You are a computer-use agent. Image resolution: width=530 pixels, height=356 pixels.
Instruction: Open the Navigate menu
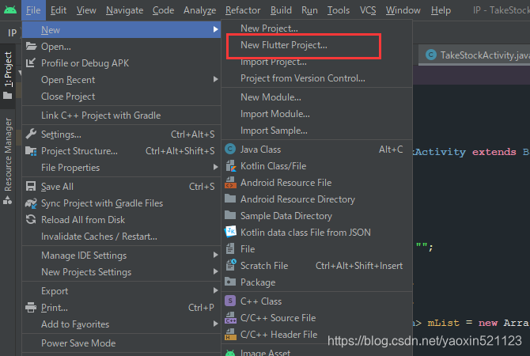click(124, 10)
